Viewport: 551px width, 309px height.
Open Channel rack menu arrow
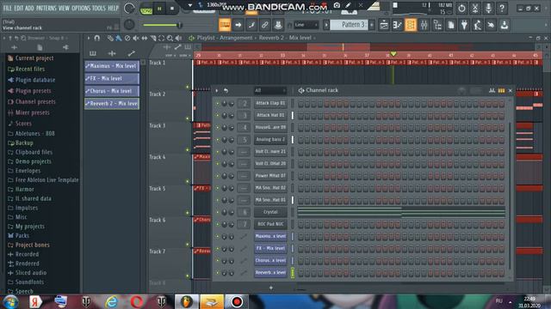coord(217,90)
